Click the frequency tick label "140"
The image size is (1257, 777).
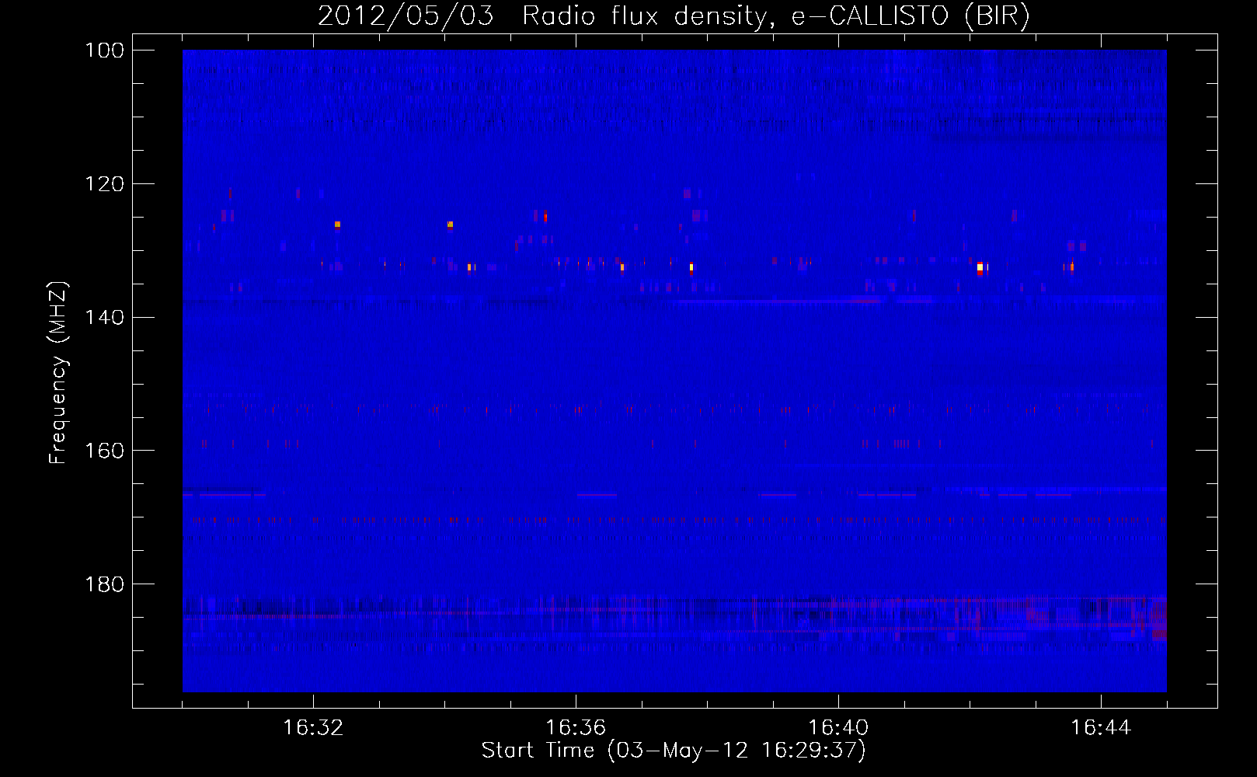pyautogui.click(x=104, y=317)
